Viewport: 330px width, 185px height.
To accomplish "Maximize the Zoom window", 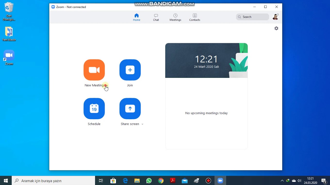I will coord(266,7).
